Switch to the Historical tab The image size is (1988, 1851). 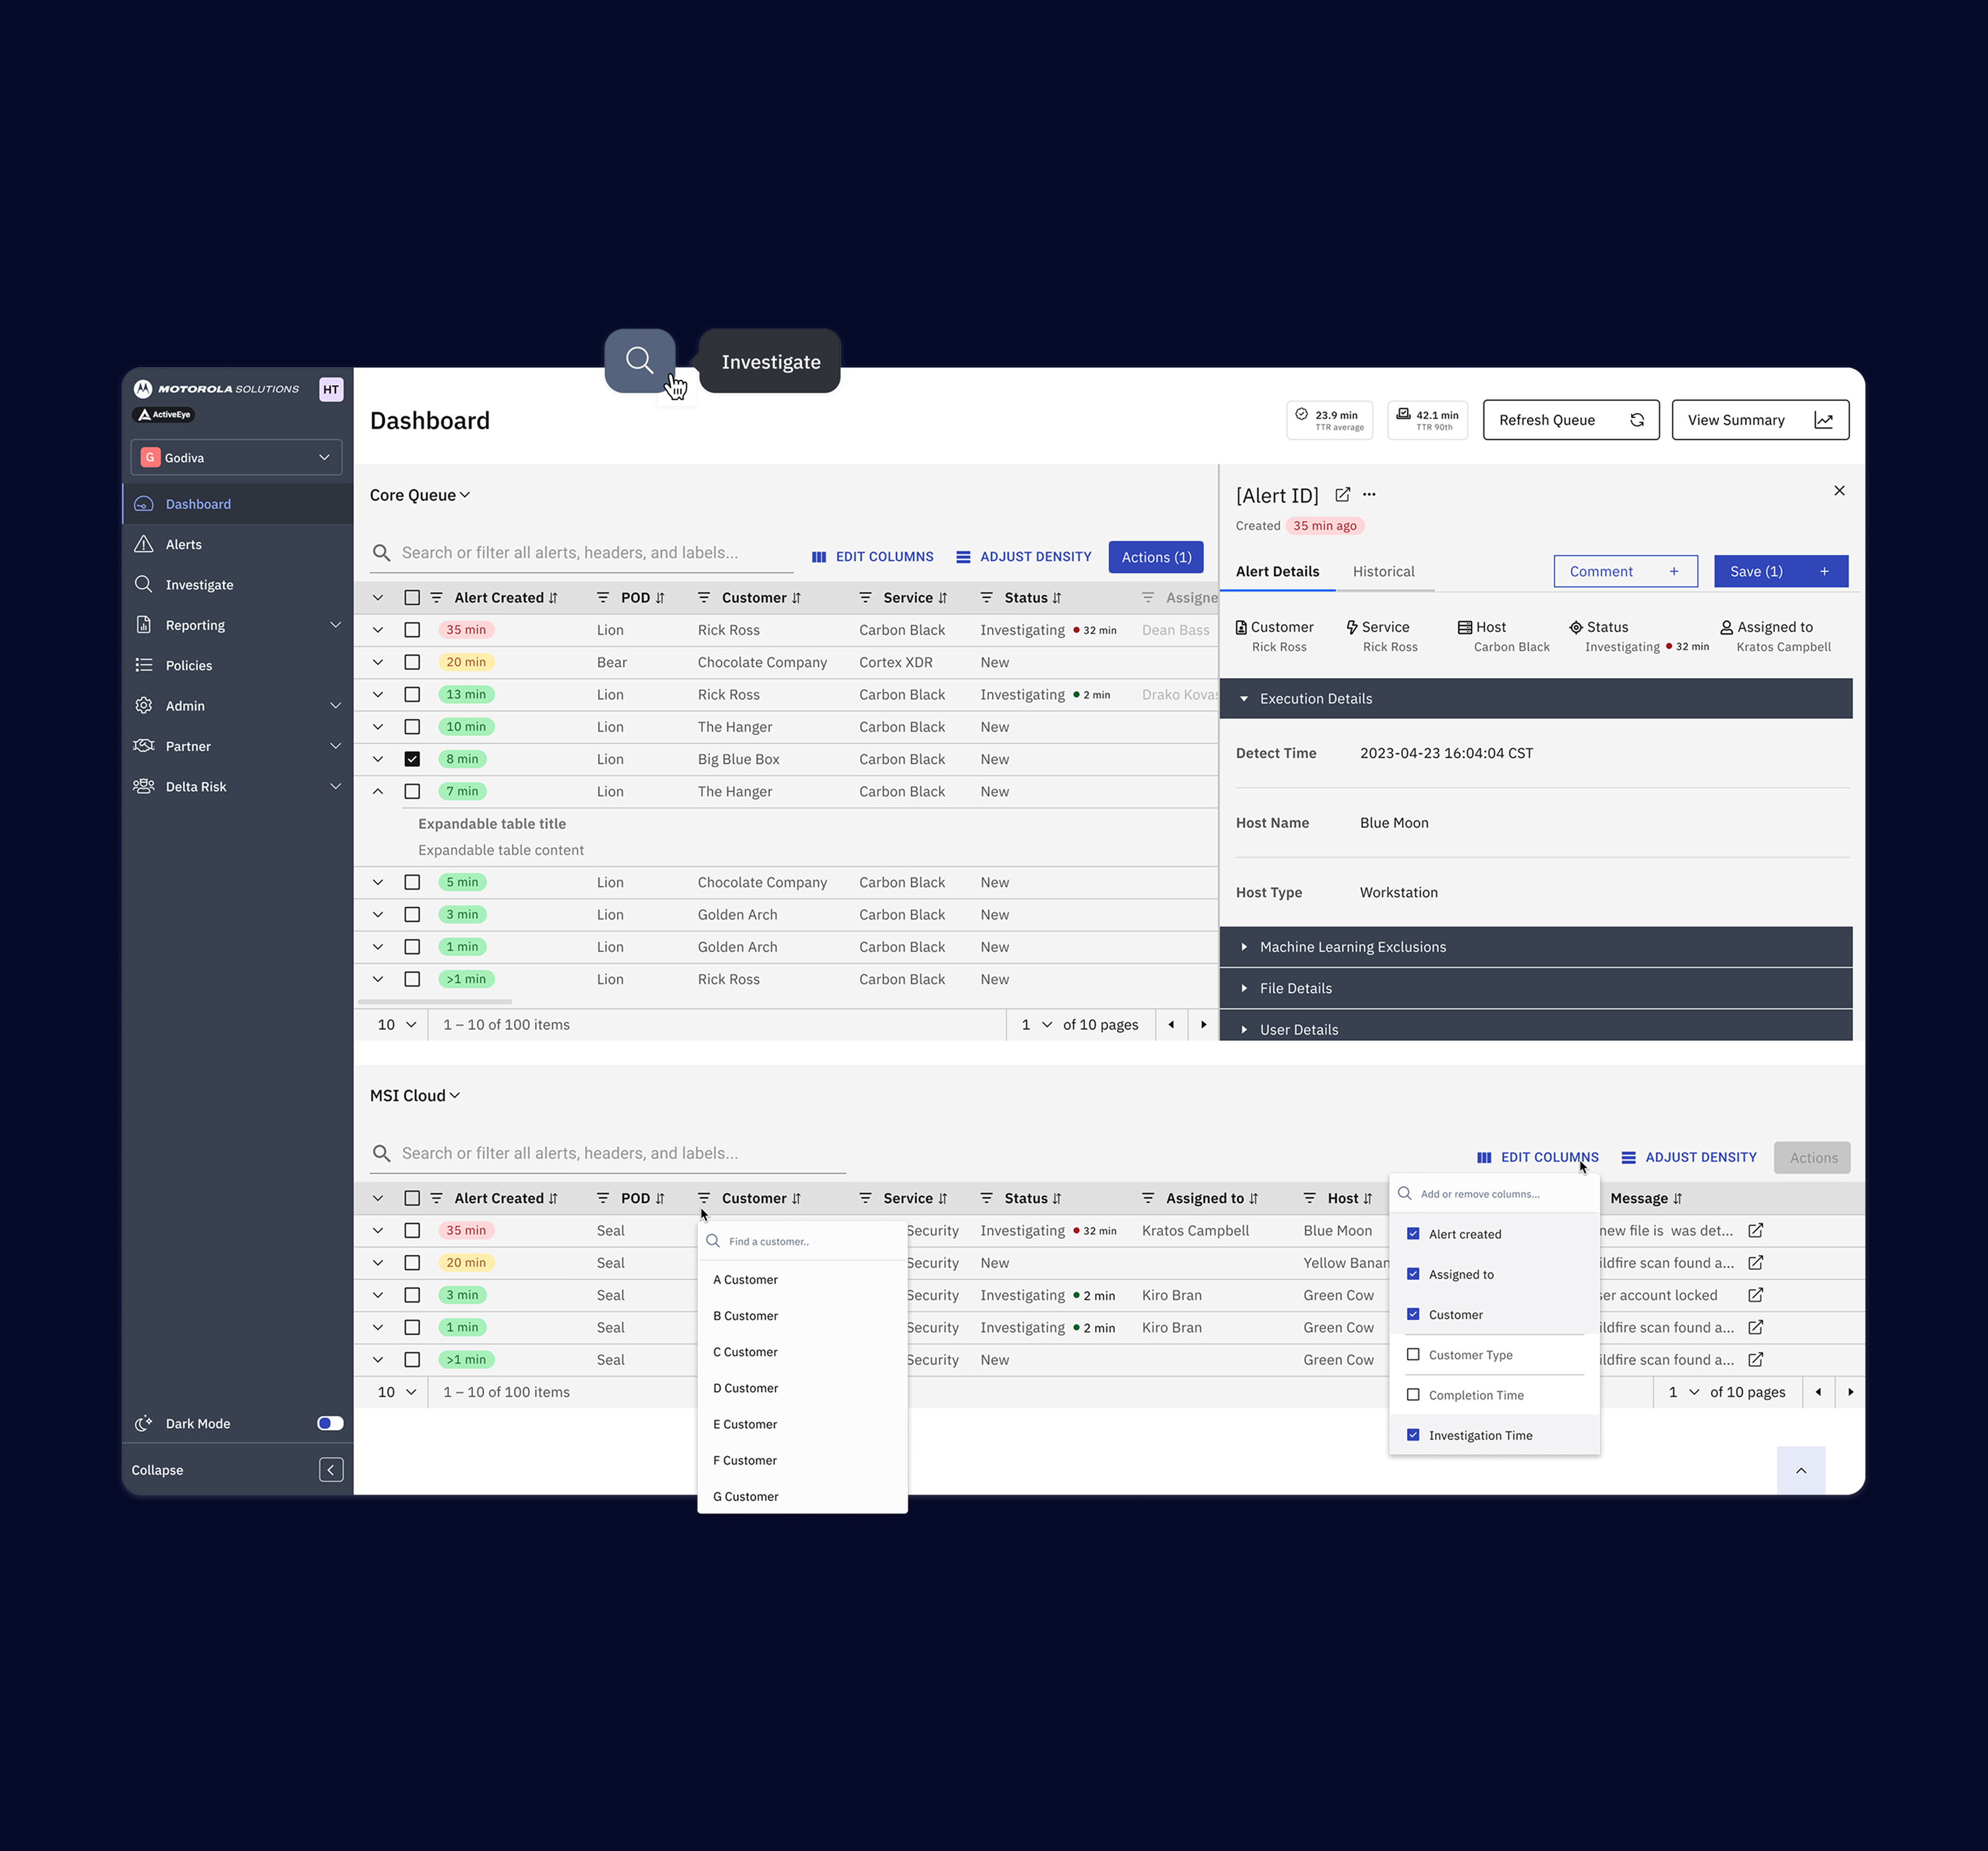1383,571
